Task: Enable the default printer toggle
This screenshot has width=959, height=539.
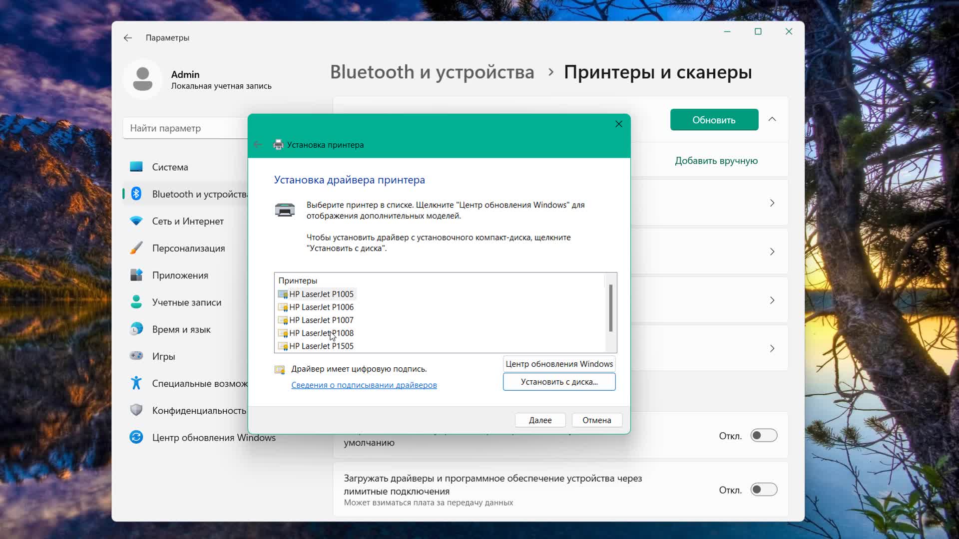Action: (764, 435)
